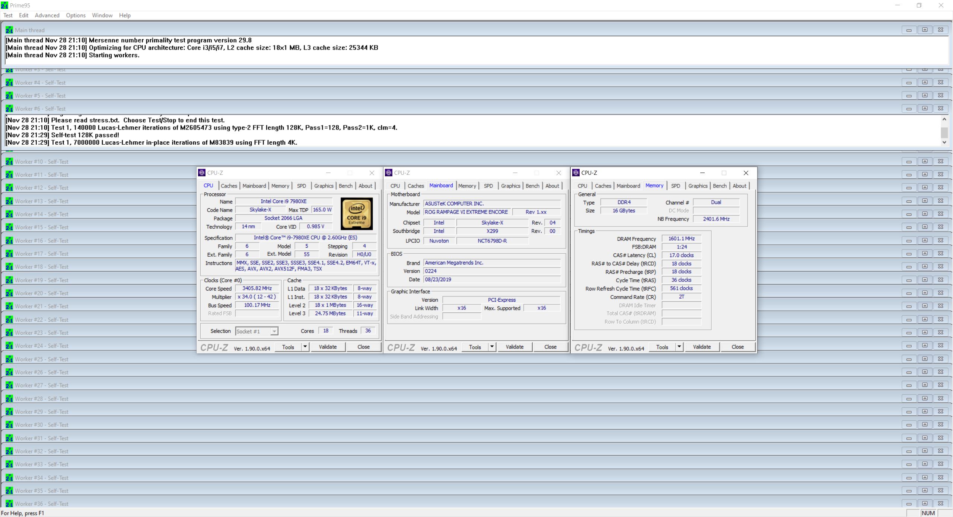Minimize the Worker #30 child window

[x=909, y=425]
